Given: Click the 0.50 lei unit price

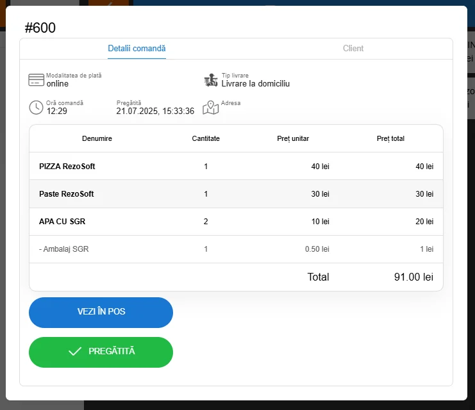Looking at the screenshot, I should 317,249.
